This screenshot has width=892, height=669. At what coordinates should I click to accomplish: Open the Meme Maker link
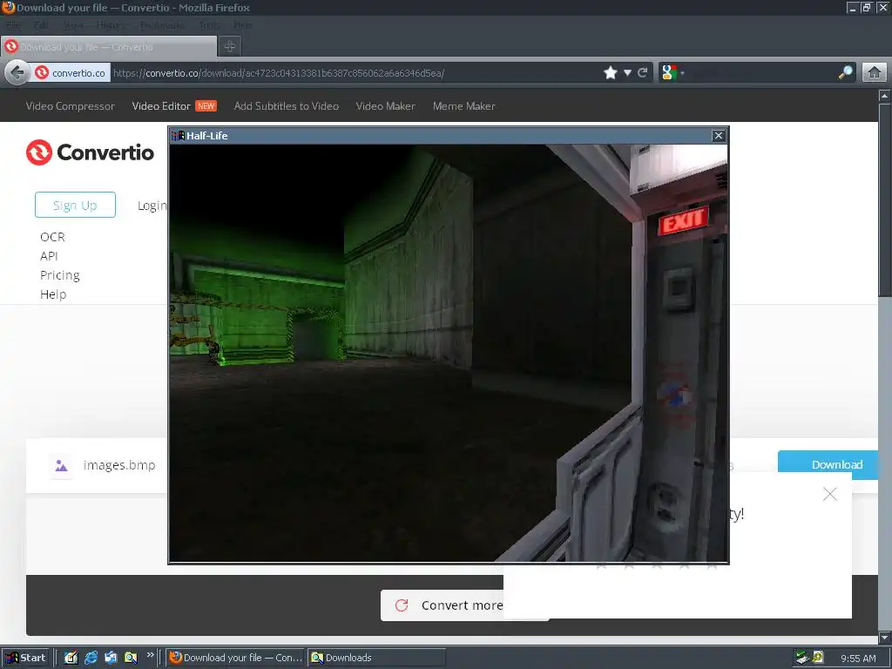[x=463, y=105]
